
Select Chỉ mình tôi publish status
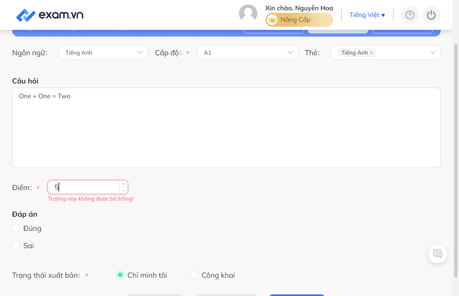pyautogui.click(x=120, y=275)
